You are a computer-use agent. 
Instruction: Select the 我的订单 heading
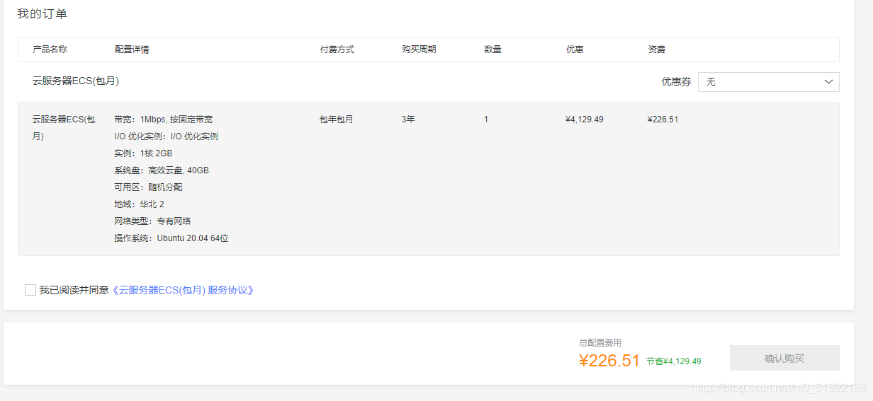pos(43,14)
